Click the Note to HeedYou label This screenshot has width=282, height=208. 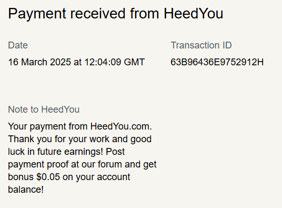click(x=44, y=110)
